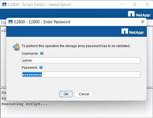Click the Script Editor title bar app icon

tap(4, 5)
